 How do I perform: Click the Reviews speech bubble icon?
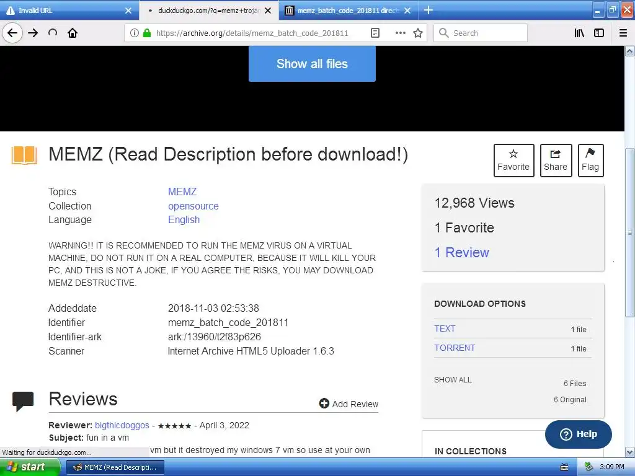pyautogui.click(x=23, y=401)
